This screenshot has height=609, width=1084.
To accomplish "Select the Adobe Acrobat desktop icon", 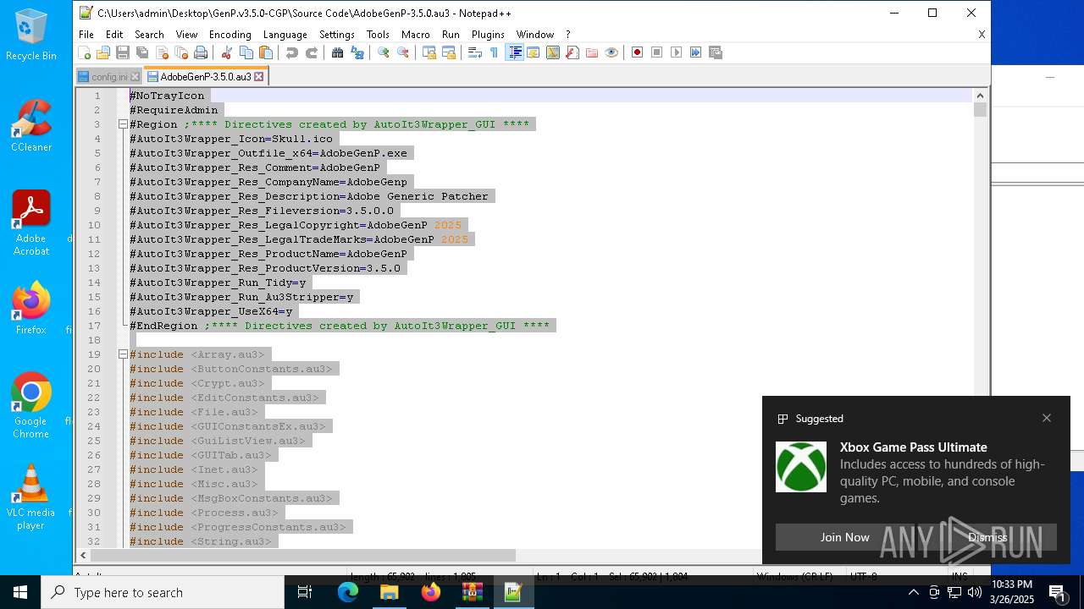I will [31, 222].
